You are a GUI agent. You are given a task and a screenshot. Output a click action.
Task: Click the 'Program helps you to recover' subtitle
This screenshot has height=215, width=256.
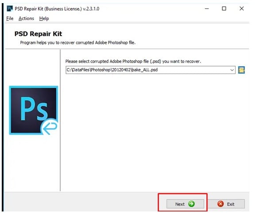78,43
